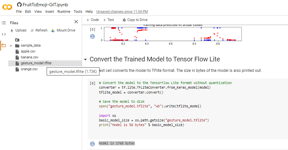Click the Colab logo icon

7,7
